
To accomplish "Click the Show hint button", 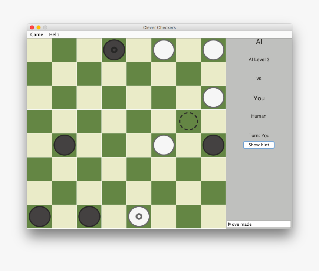I will pyautogui.click(x=259, y=145).
